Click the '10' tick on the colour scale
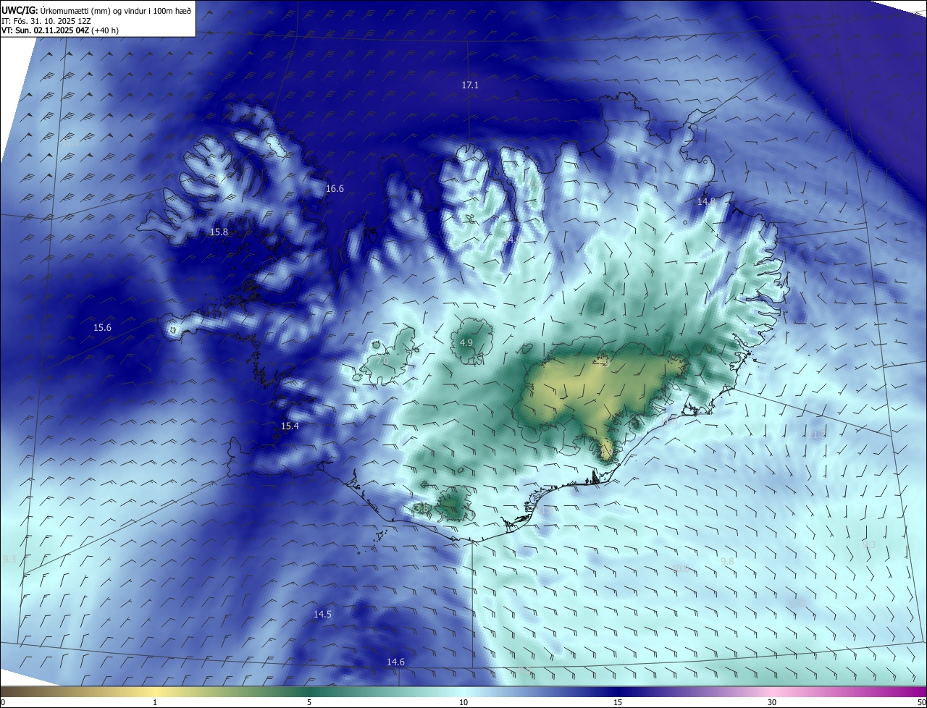Image resolution: width=927 pixels, height=708 pixels. point(463,702)
